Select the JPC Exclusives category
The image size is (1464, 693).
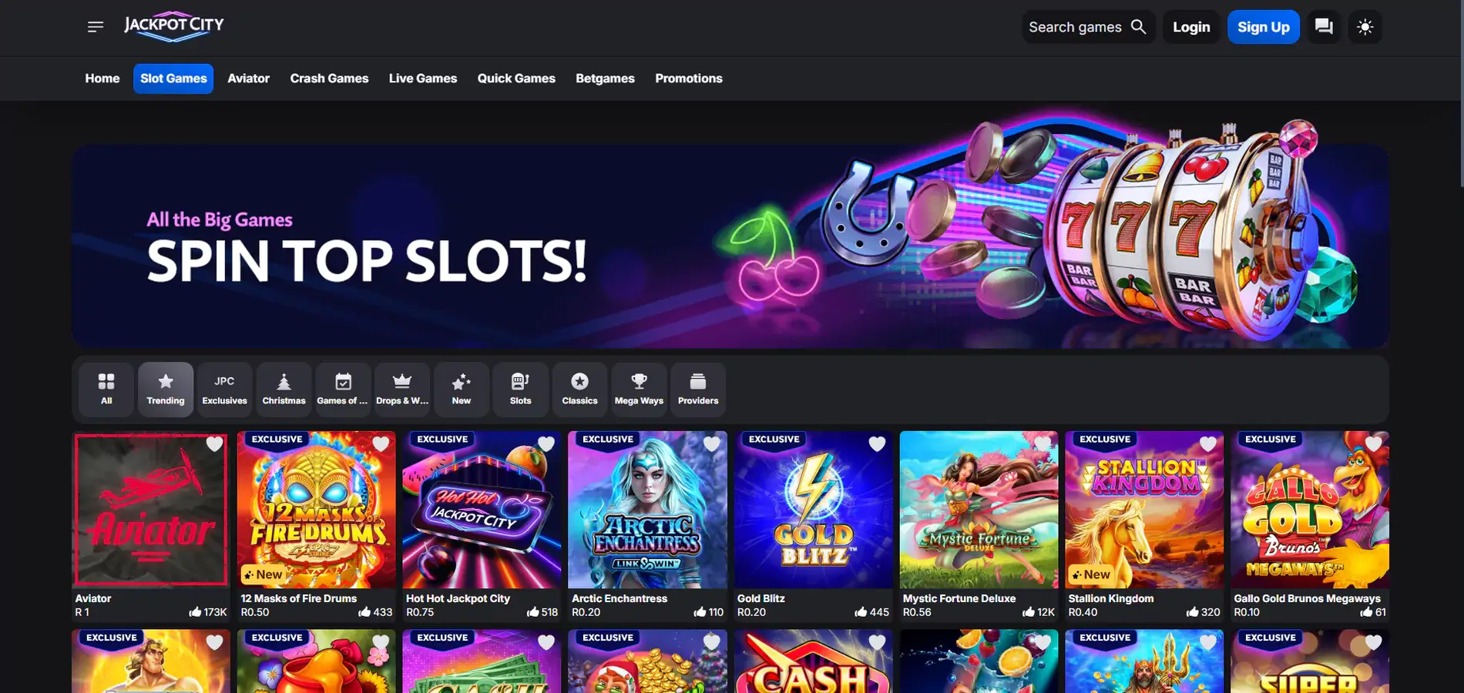(x=224, y=390)
